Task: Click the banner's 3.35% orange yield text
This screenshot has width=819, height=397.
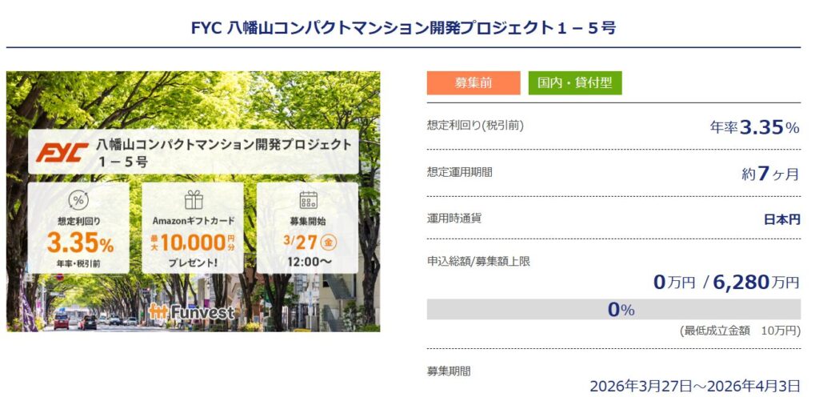Action: coord(80,242)
